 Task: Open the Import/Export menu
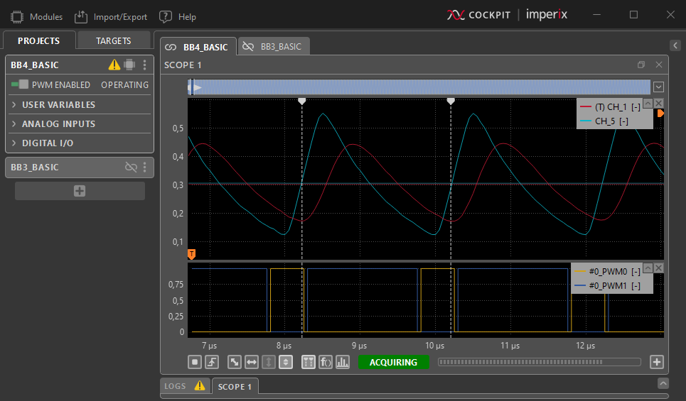coord(110,16)
